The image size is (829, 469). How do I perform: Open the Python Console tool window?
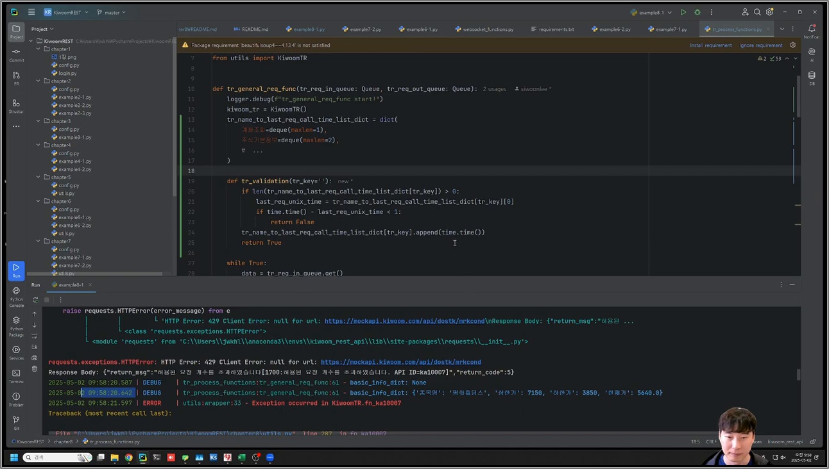tap(16, 297)
